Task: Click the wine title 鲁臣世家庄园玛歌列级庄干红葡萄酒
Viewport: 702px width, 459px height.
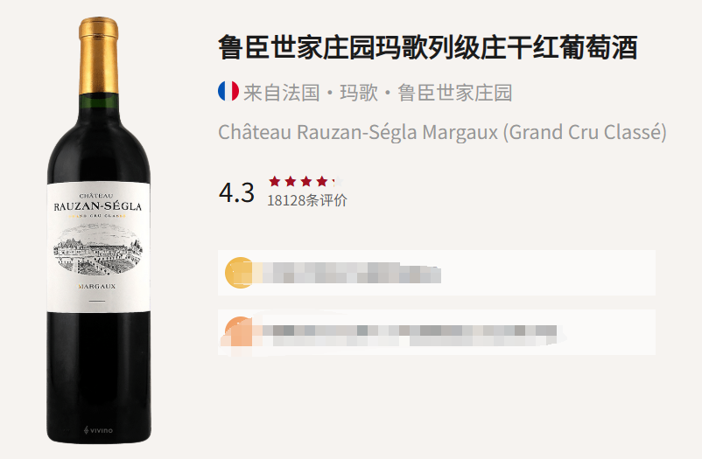Action: pos(427,47)
